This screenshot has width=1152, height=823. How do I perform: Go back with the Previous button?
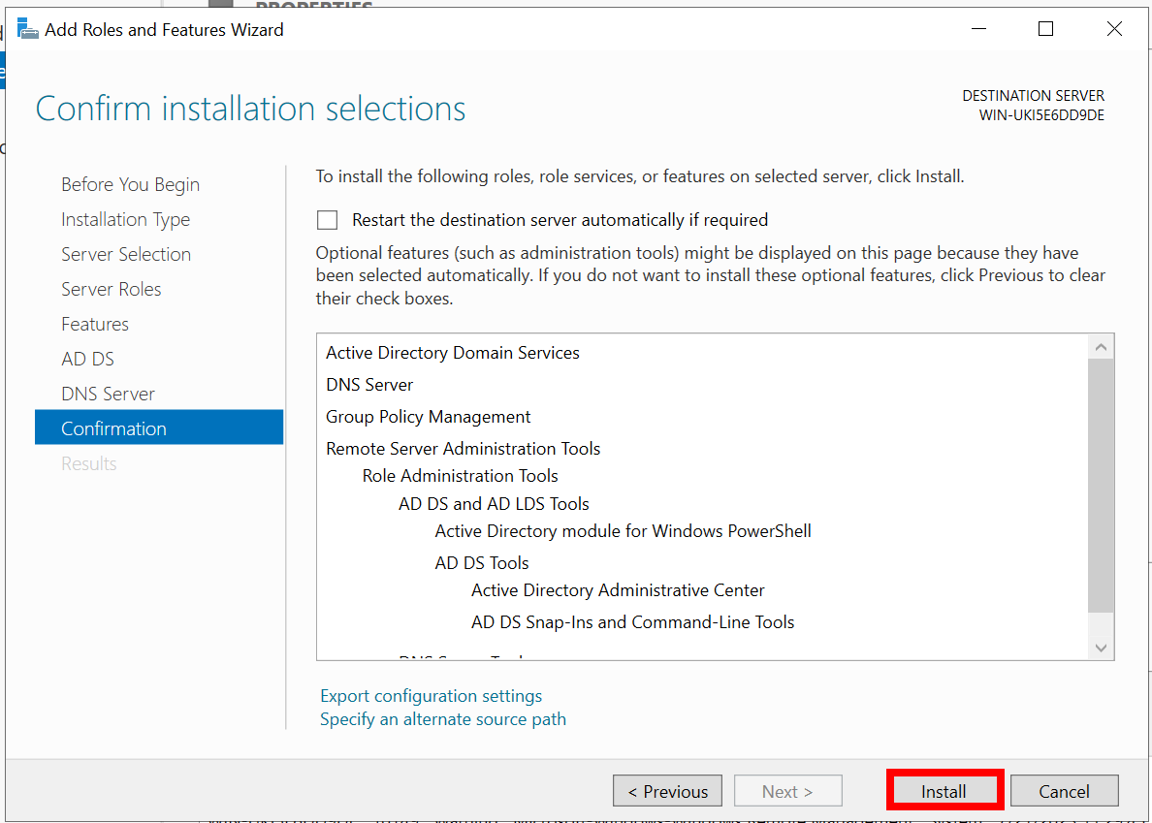667,791
